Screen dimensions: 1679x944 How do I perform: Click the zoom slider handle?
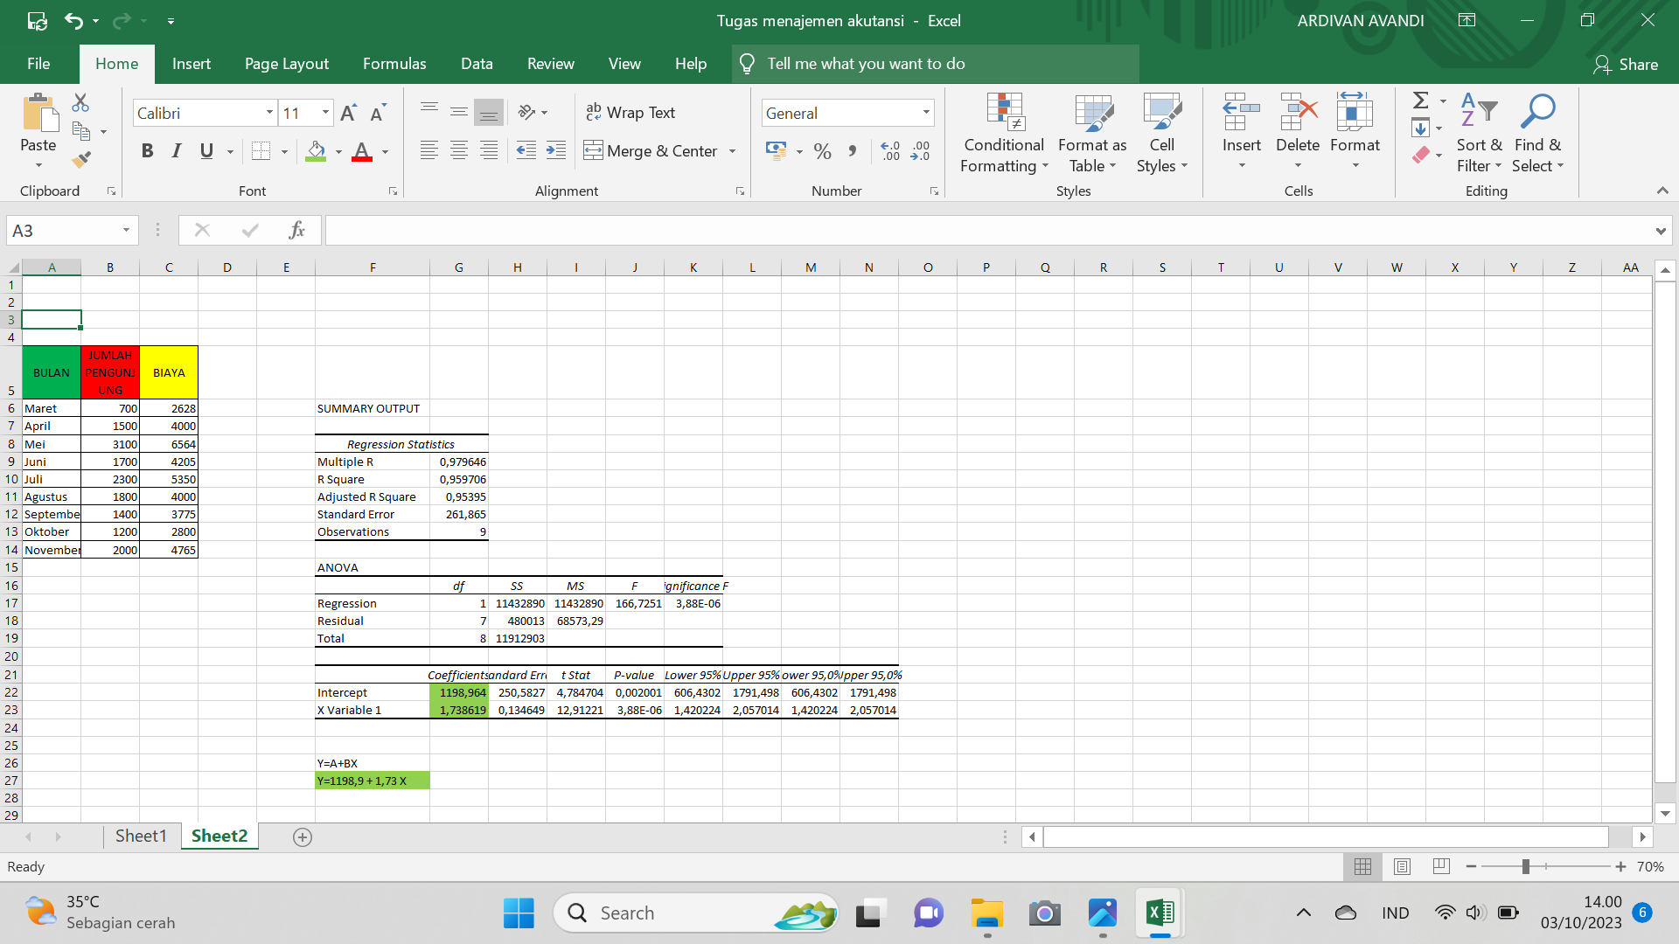click(x=1525, y=866)
